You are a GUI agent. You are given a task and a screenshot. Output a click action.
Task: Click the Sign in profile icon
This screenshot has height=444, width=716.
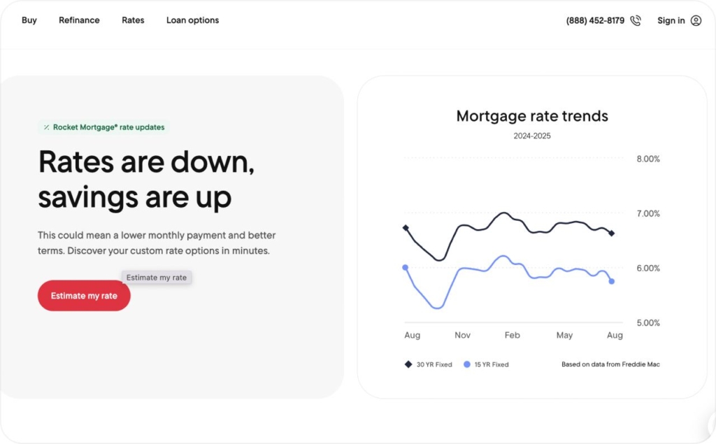(x=696, y=21)
